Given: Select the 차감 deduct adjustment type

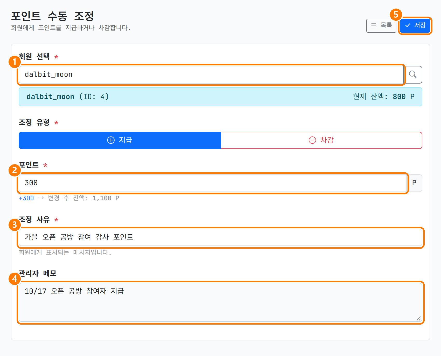Looking at the screenshot, I should tap(321, 140).
